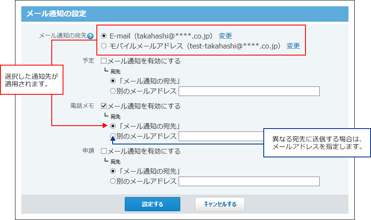
Task: Choose 「メール通知の宛先」 radio under 申請
Action: click(113, 171)
